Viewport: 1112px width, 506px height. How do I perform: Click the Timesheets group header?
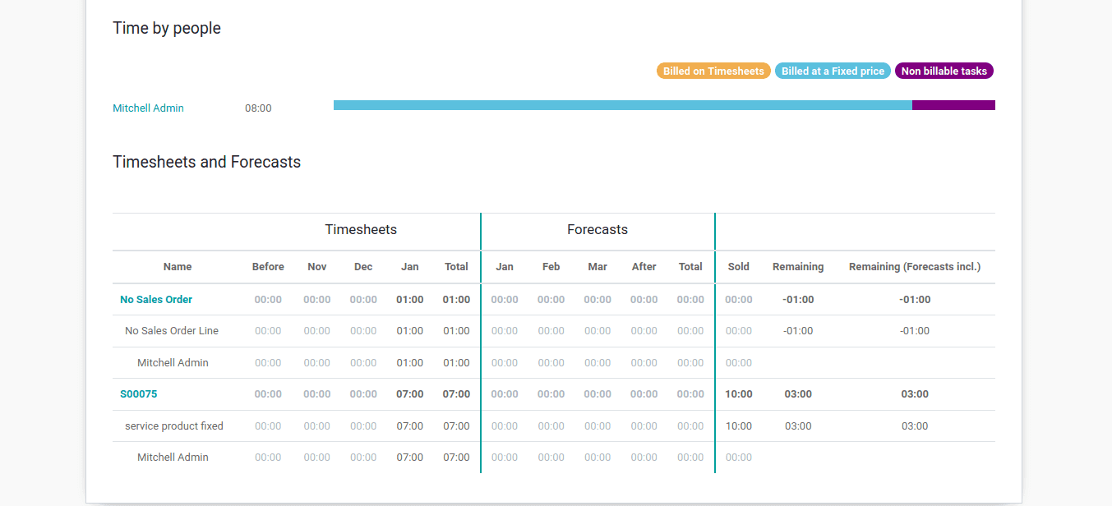(x=361, y=230)
